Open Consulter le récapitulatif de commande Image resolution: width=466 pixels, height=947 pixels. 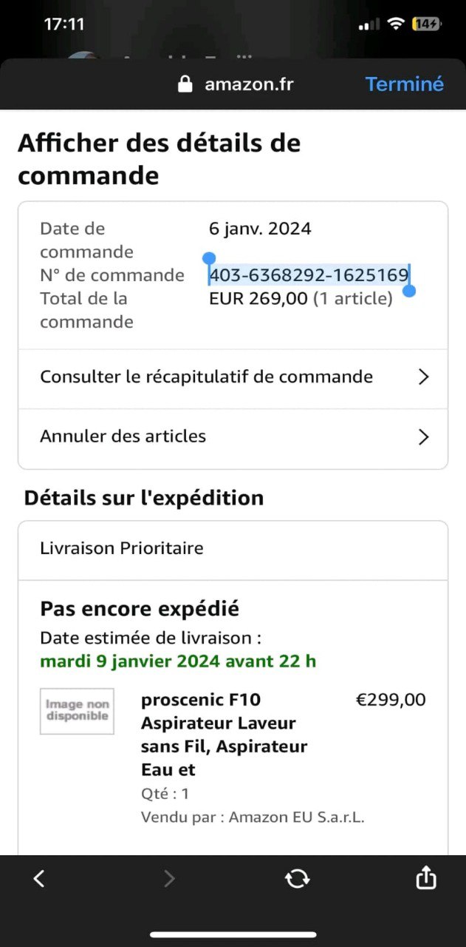(x=206, y=377)
